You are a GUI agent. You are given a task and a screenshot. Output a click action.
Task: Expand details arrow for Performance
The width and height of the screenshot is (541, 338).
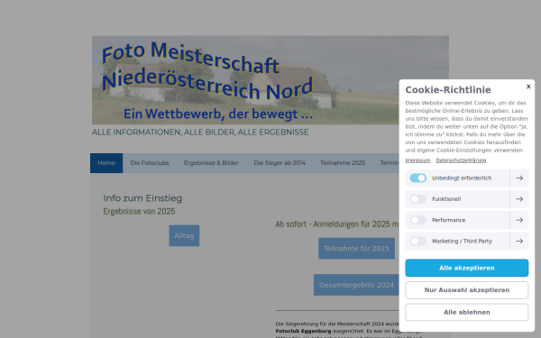click(519, 220)
